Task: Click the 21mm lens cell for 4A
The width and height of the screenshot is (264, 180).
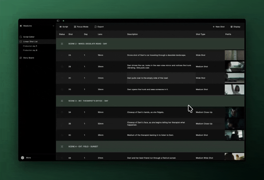Action: coord(100,158)
